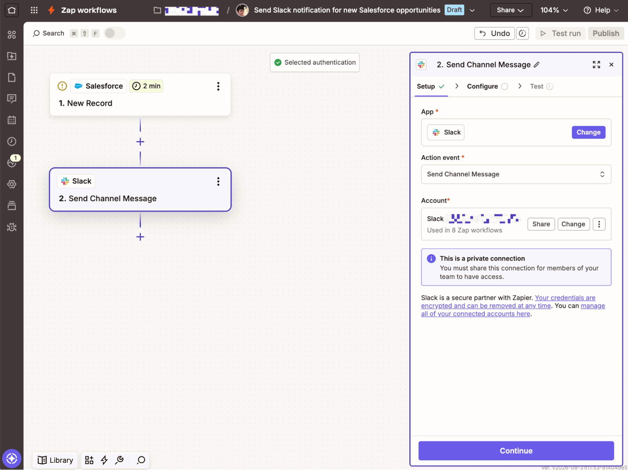The image size is (628, 470).
Task: Close the Send Channel Message panel
Action: coord(611,65)
